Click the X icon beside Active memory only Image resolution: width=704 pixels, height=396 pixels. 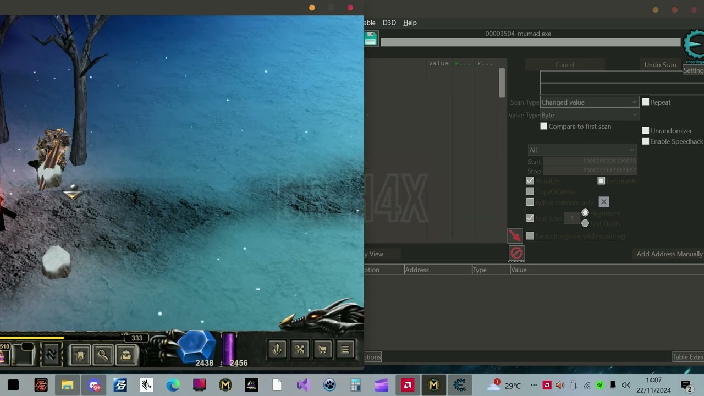603,202
